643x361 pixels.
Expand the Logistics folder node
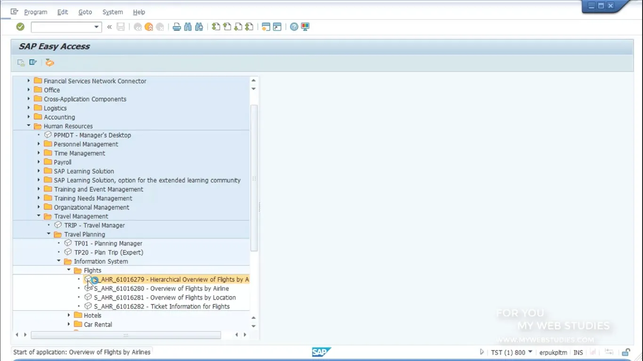tap(29, 108)
